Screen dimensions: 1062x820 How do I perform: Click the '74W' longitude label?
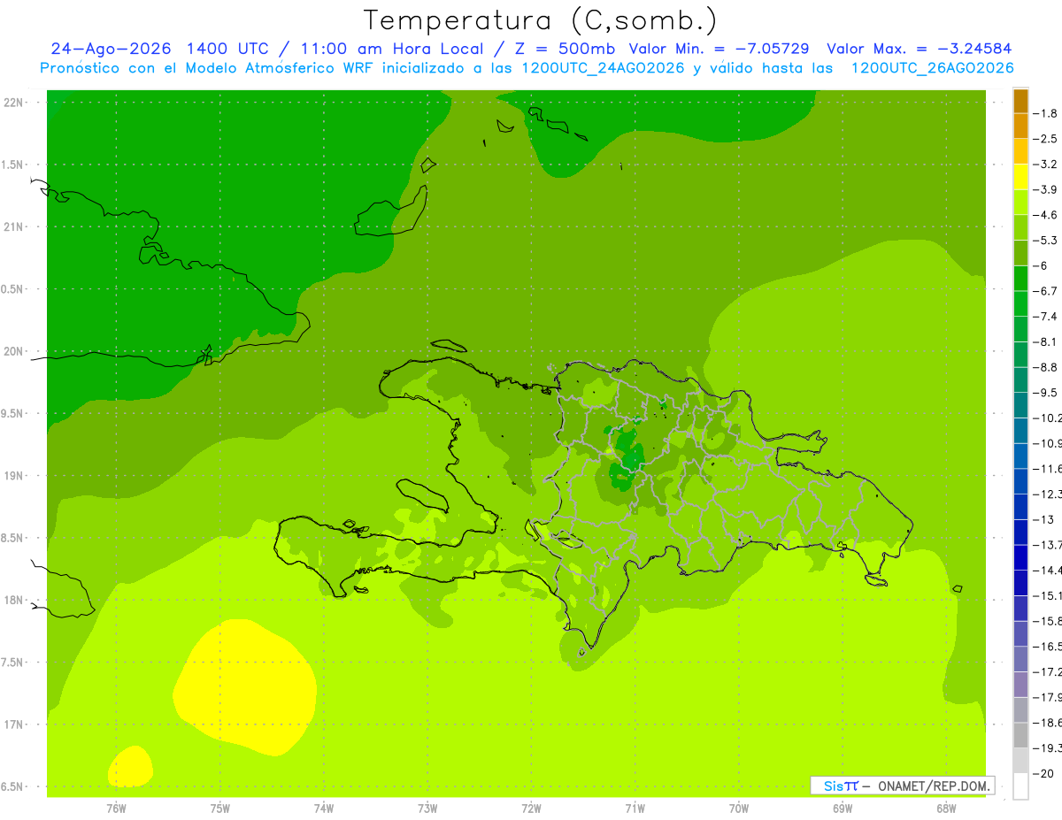(x=323, y=808)
